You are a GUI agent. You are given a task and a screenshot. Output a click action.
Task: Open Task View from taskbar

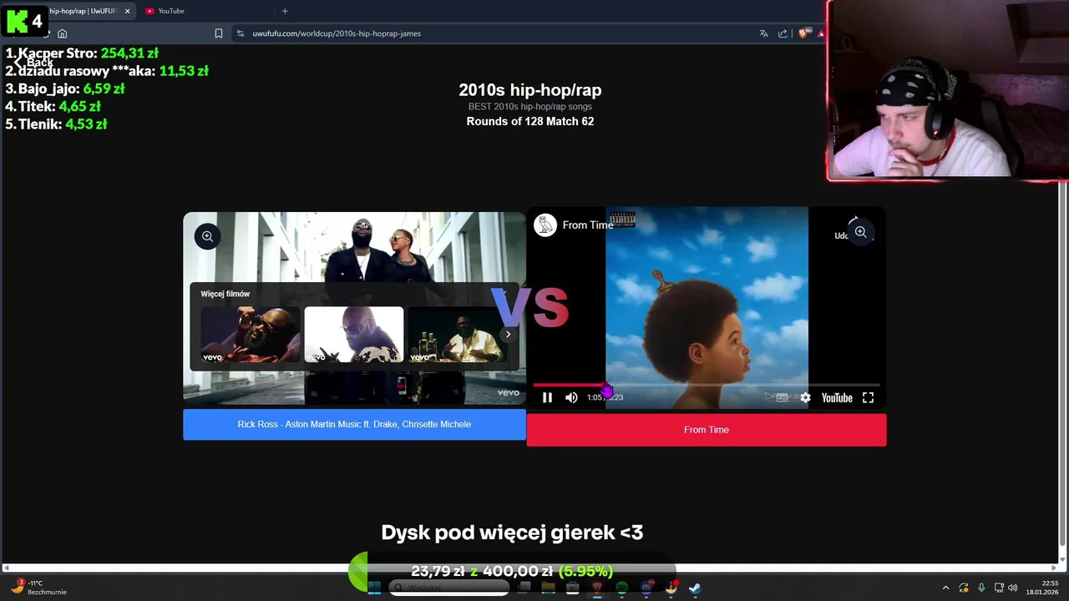524,588
